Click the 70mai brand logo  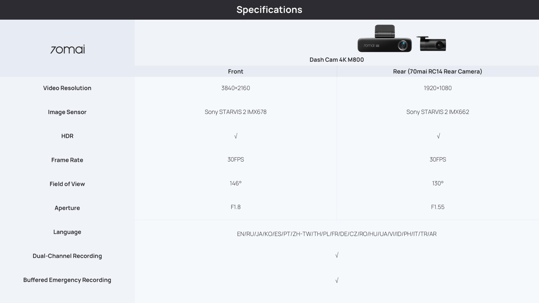[67, 49]
